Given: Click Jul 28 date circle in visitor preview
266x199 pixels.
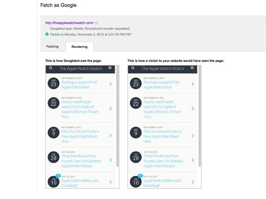Looking at the screenshot, I should tap(135, 159).
